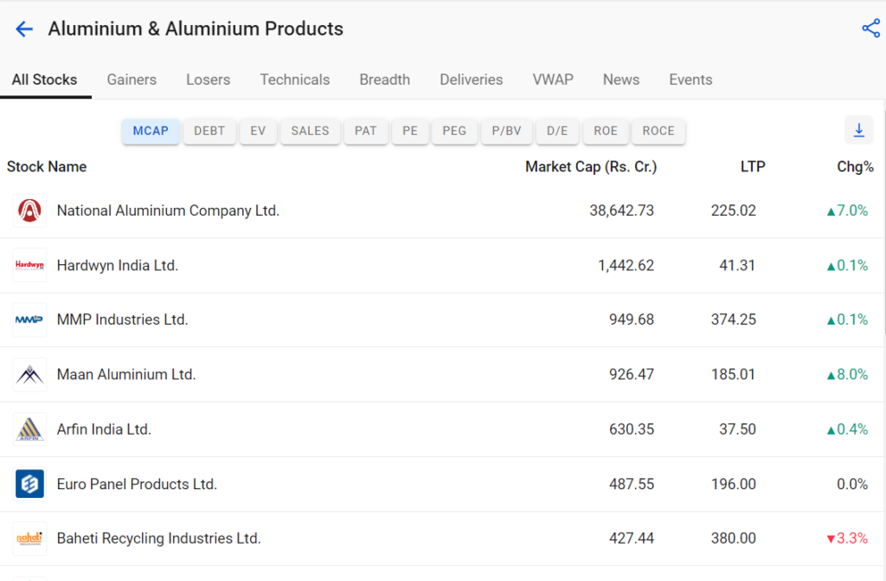886x581 pixels.
Task: Select the PAT filter chip
Action: 366,132
